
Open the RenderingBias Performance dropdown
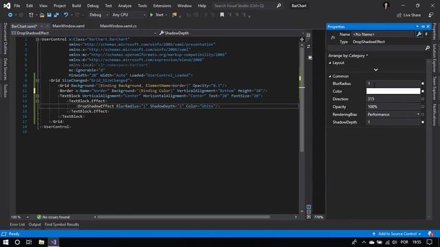click(393, 115)
